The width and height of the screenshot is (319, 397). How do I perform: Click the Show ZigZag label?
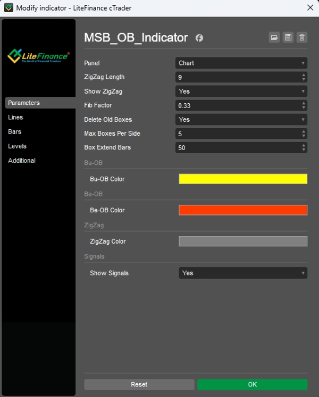point(103,92)
